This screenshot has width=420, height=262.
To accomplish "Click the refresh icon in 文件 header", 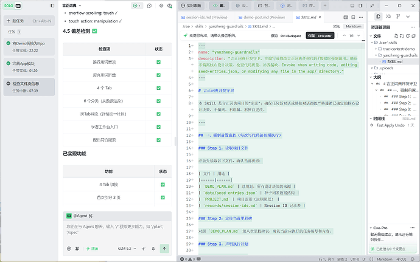I will click(408, 36).
